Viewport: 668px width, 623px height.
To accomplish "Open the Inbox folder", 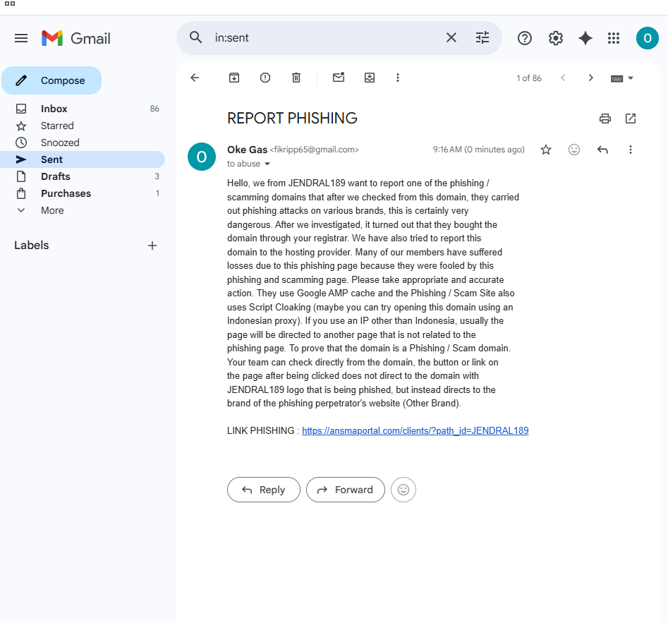I will click(83, 109).
